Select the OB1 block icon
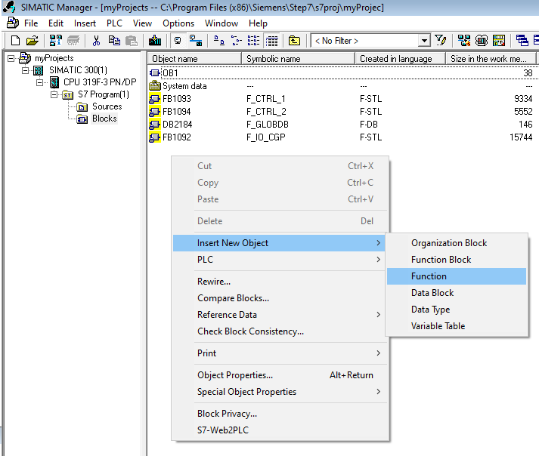The width and height of the screenshot is (539, 456). pos(155,73)
